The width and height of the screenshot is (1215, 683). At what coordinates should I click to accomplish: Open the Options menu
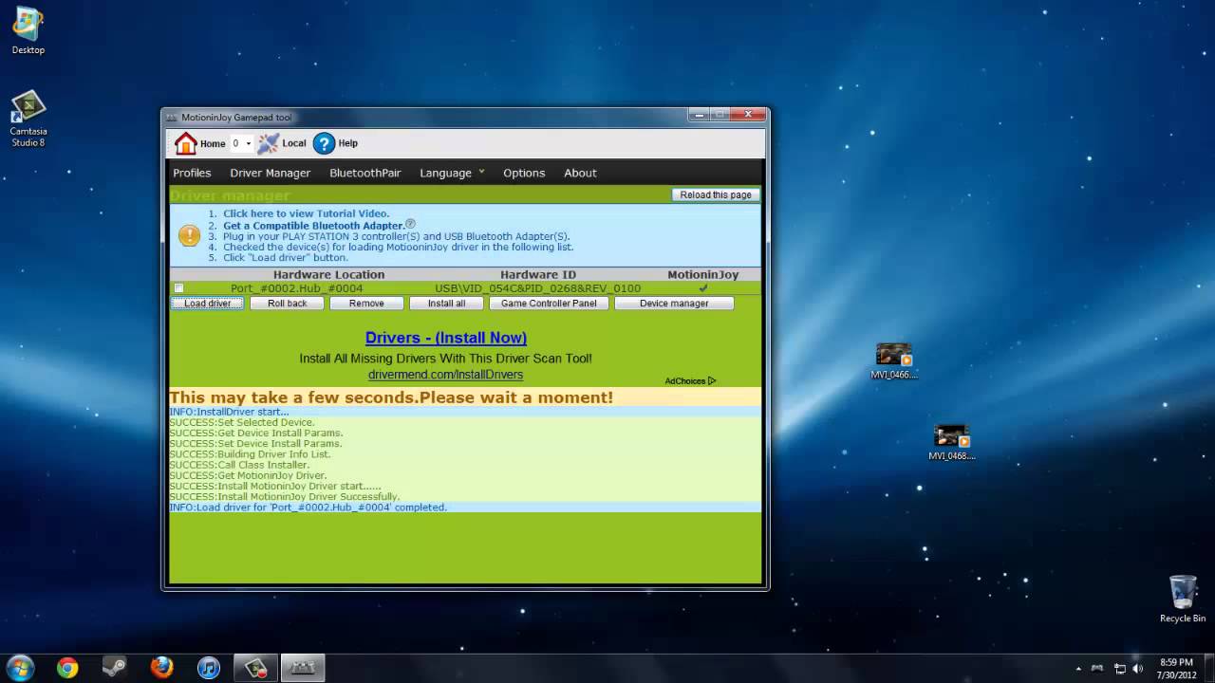pos(524,173)
